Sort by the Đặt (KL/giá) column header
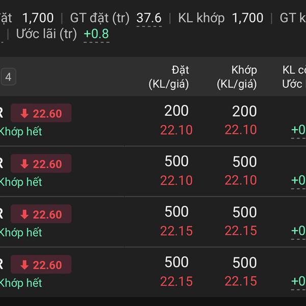This screenshot has height=306, width=306. 169,77
